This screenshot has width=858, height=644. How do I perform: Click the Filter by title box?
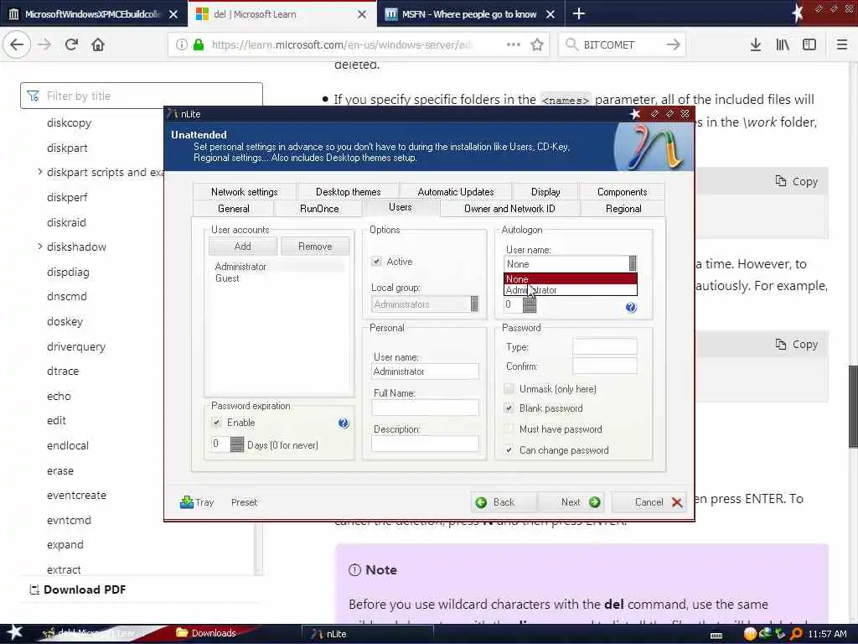(141, 96)
